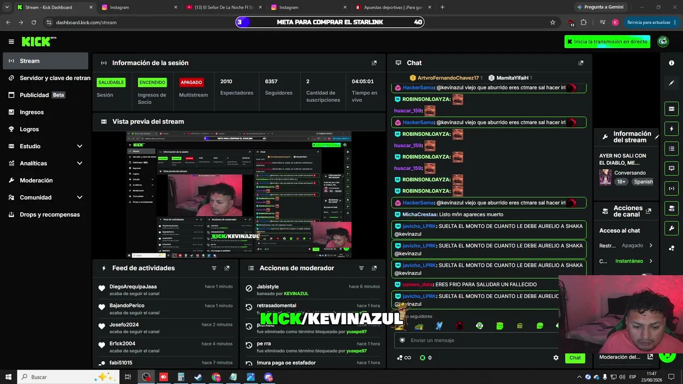Open Publicidad Beta in the sidebar

click(x=45, y=95)
